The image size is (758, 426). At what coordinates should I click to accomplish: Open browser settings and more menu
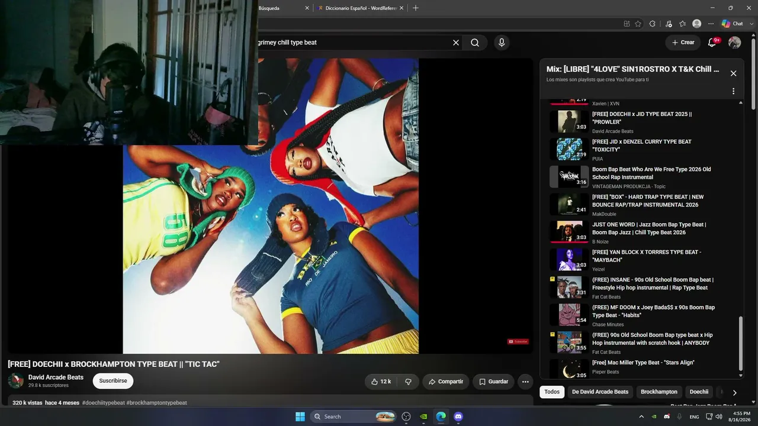pos(711,24)
